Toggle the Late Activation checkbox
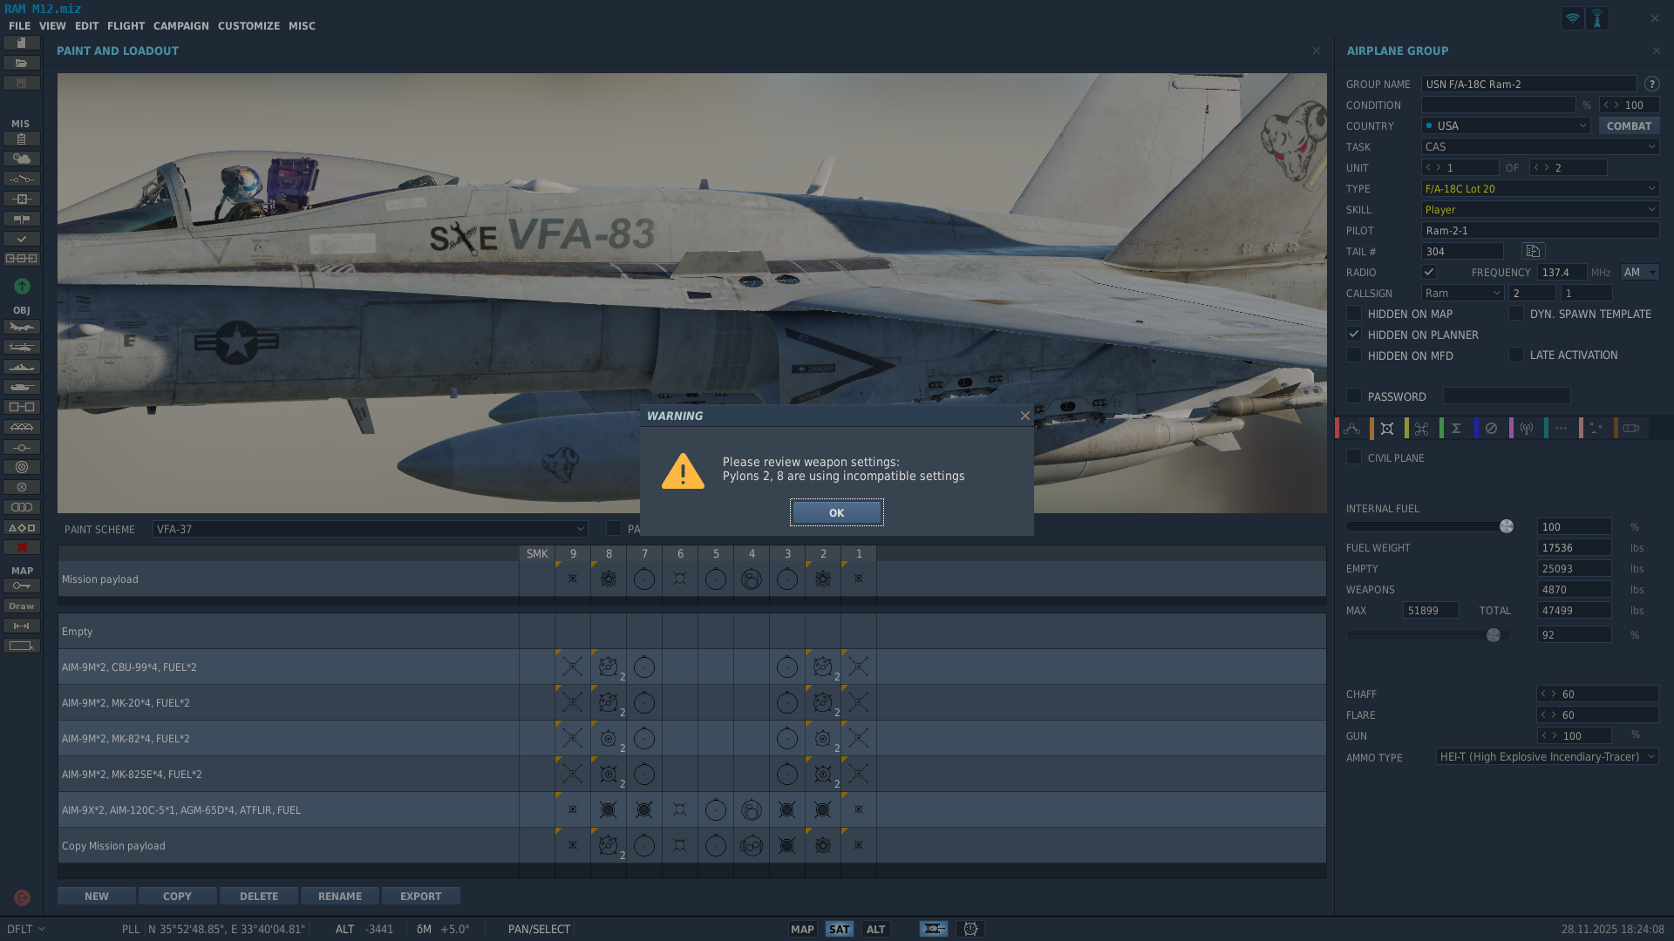This screenshot has height=941, width=1674. pyautogui.click(x=1516, y=355)
